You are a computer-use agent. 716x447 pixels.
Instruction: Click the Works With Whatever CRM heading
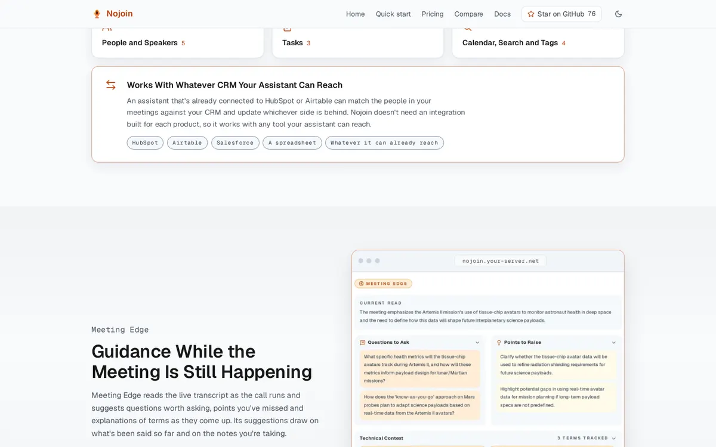(234, 85)
